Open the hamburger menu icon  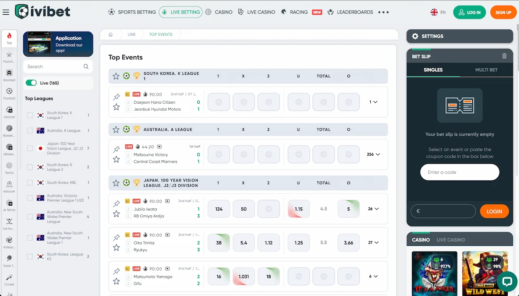pyautogui.click(x=6, y=12)
